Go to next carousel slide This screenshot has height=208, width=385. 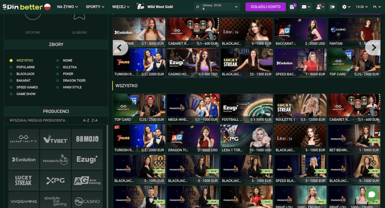373,48
